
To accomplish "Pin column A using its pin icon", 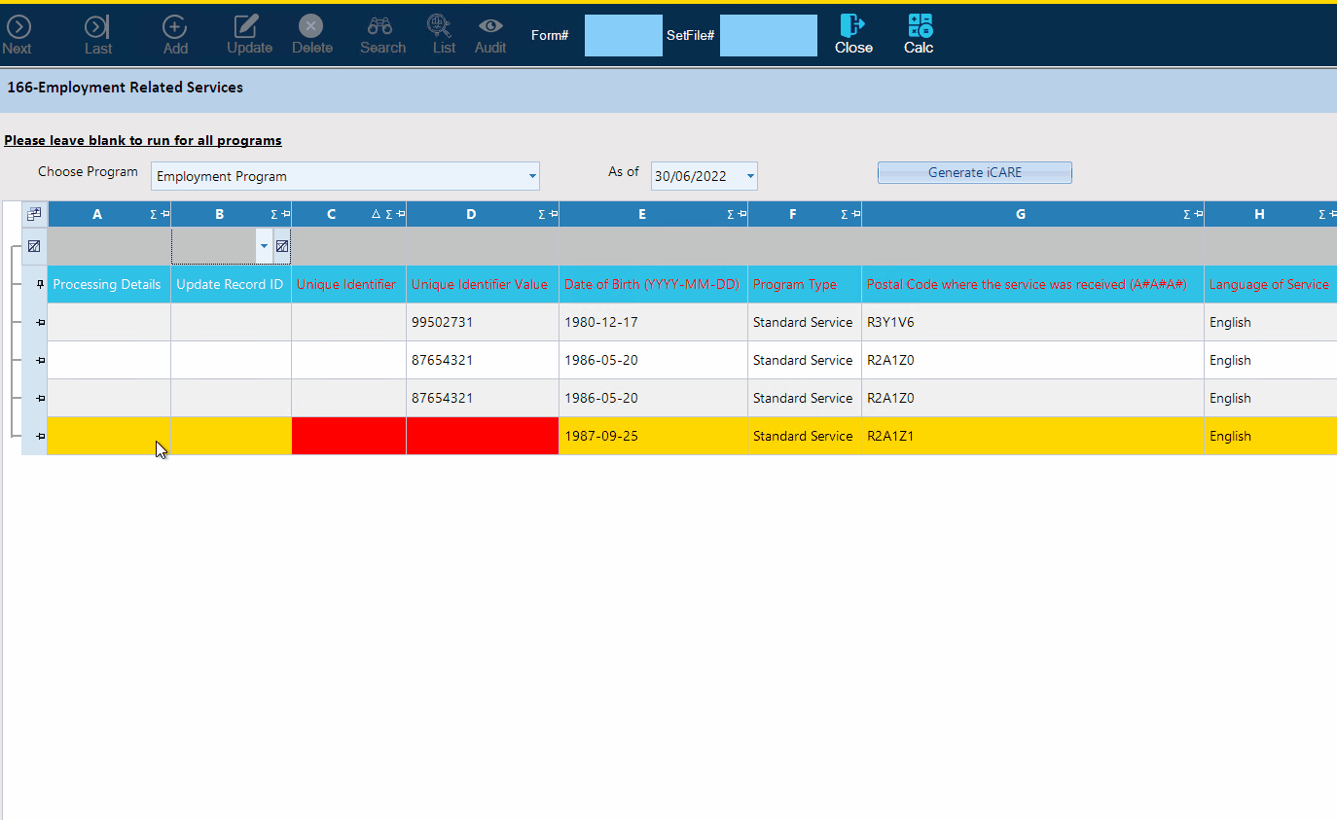I will point(164,215).
